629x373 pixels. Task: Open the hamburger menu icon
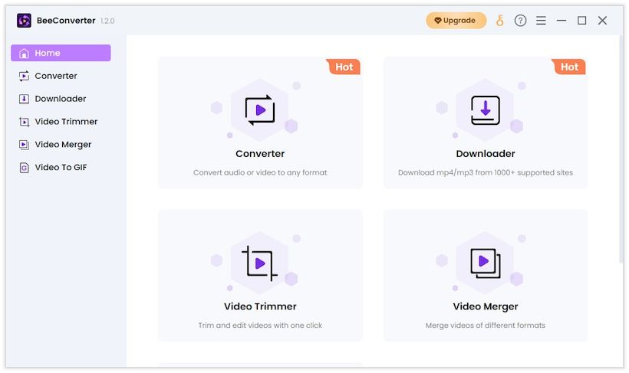[541, 21]
